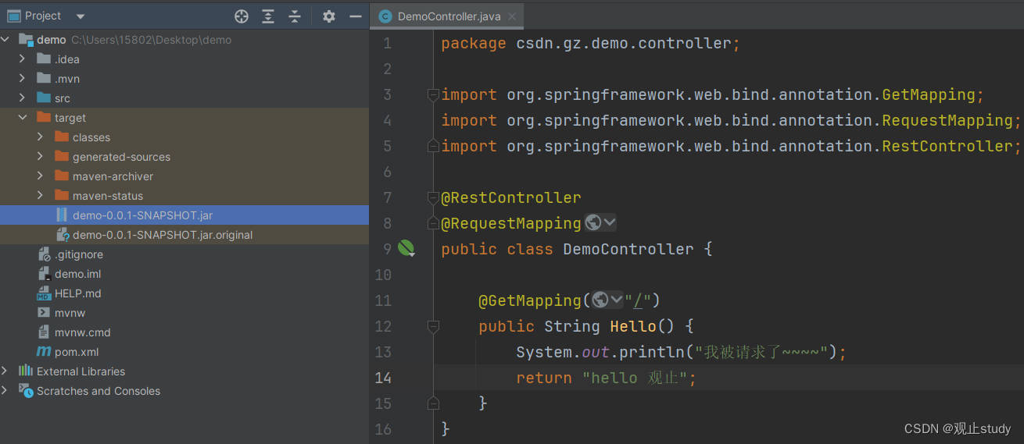Expand the .mvn folder

click(23, 79)
